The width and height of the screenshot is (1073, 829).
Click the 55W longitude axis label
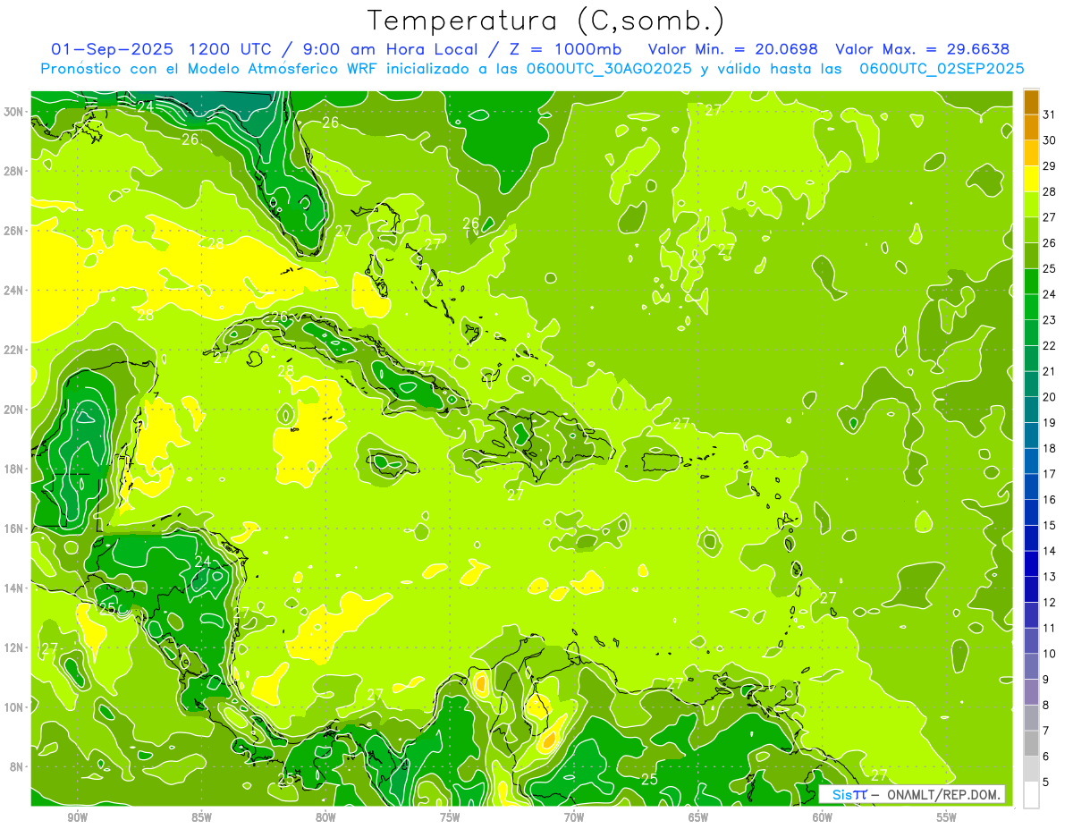(x=947, y=817)
